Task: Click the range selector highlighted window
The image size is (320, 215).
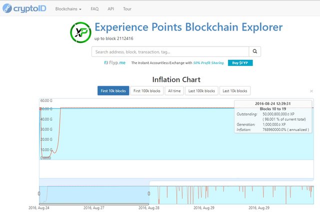Action: 94,194
